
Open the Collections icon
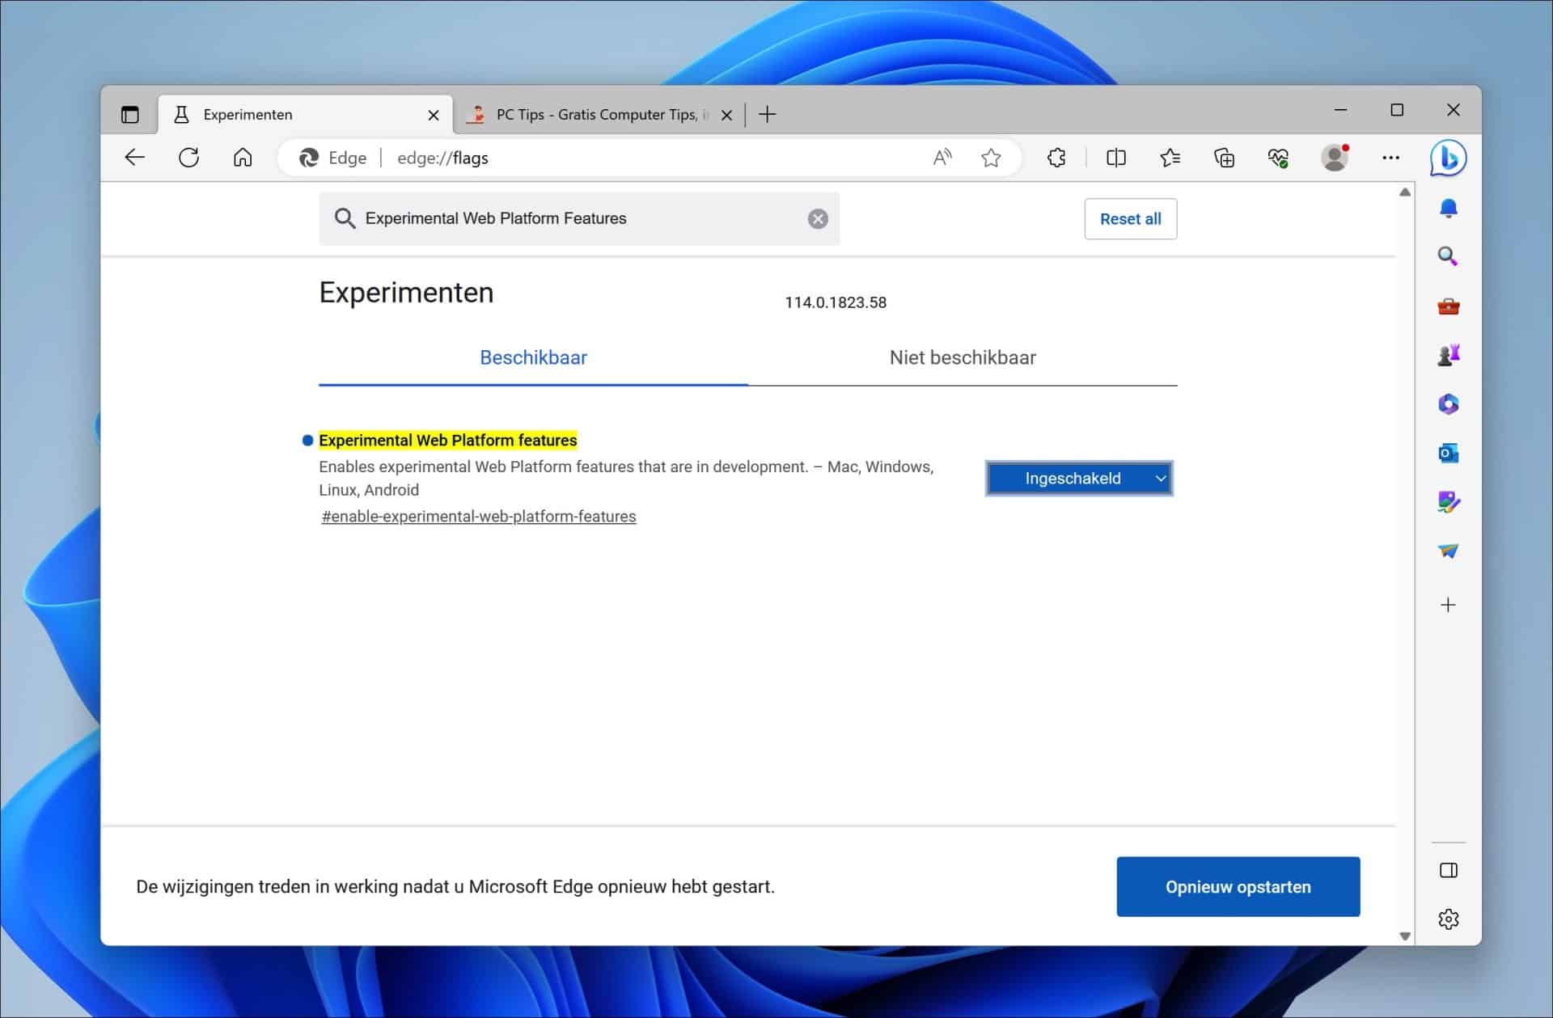[1225, 158]
